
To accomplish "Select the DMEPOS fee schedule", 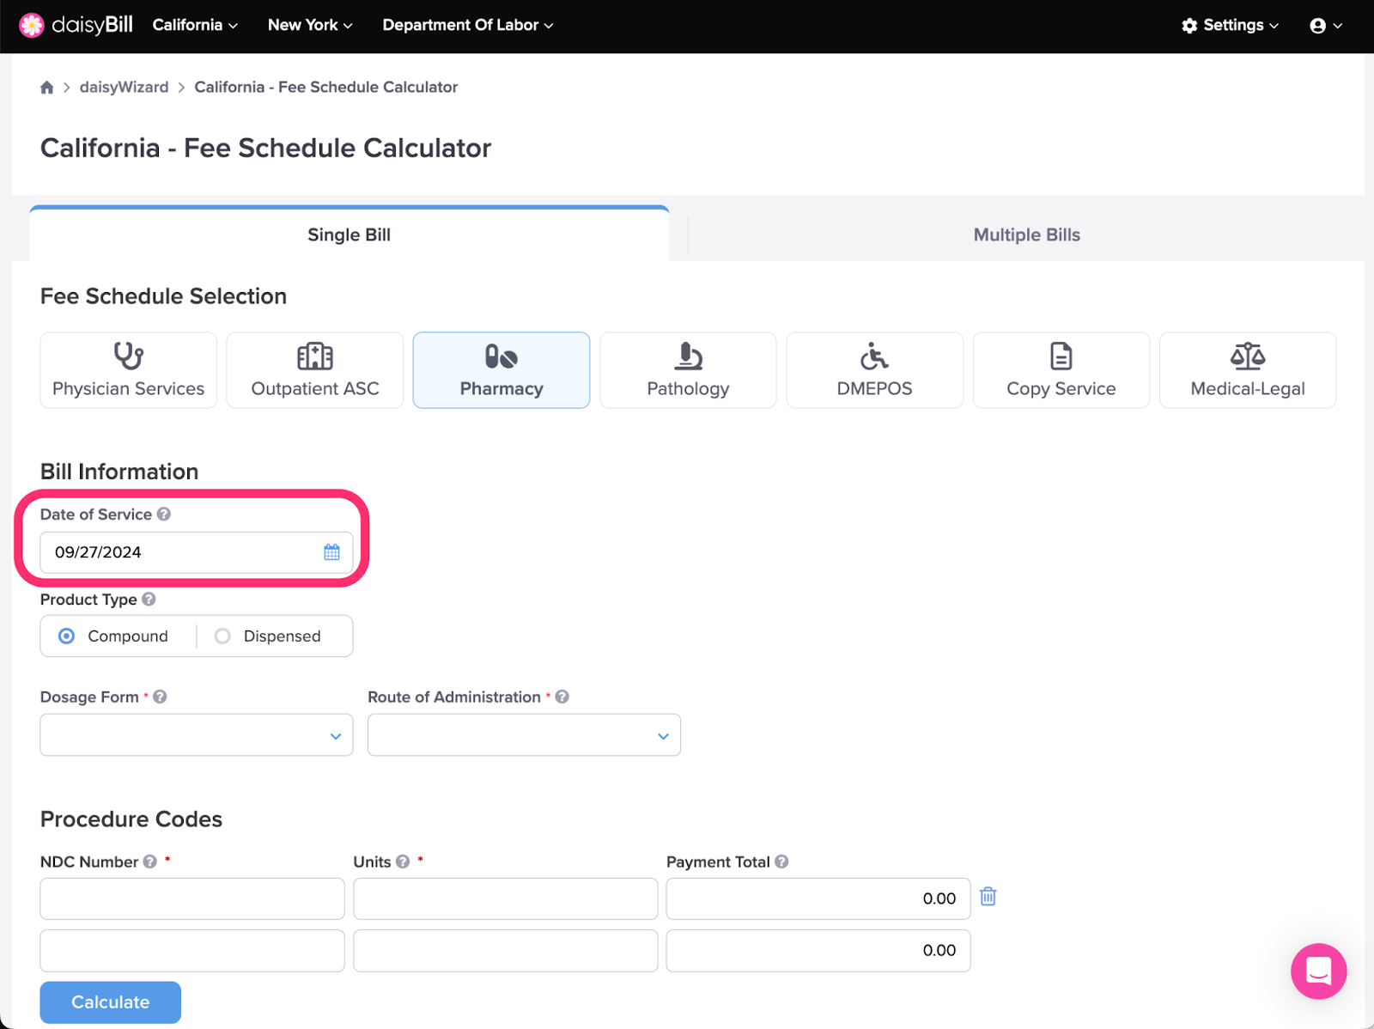I will (875, 370).
